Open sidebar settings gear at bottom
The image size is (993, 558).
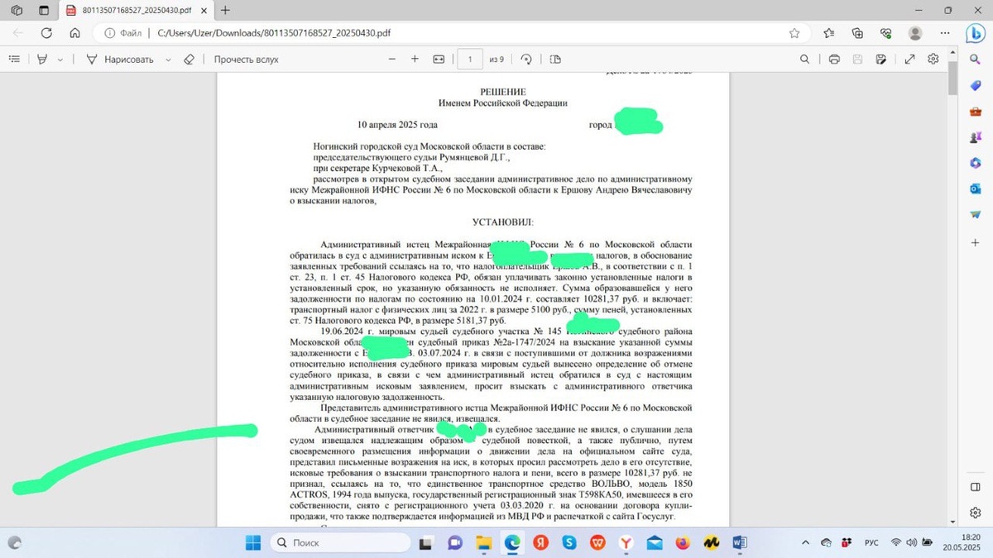pyautogui.click(x=976, y=513)
